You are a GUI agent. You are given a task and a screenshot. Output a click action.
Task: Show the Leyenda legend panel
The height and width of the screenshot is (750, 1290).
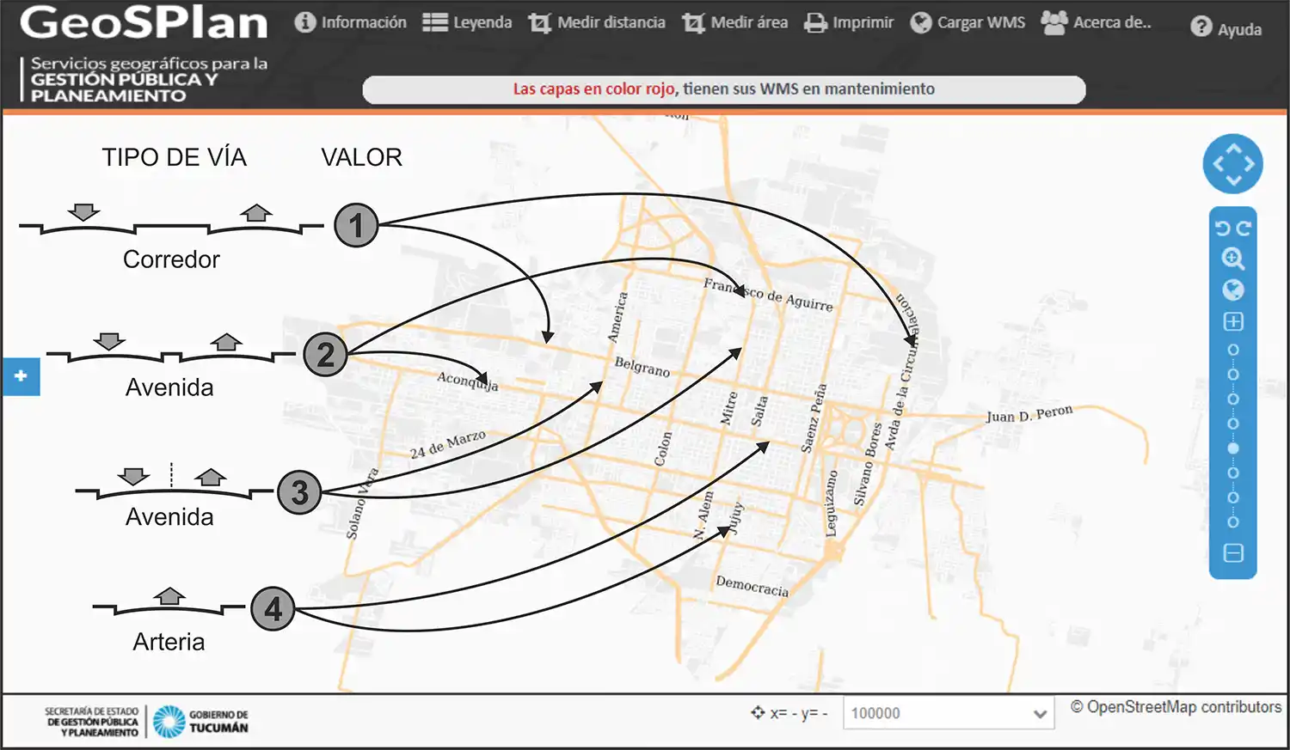(467, 22)
